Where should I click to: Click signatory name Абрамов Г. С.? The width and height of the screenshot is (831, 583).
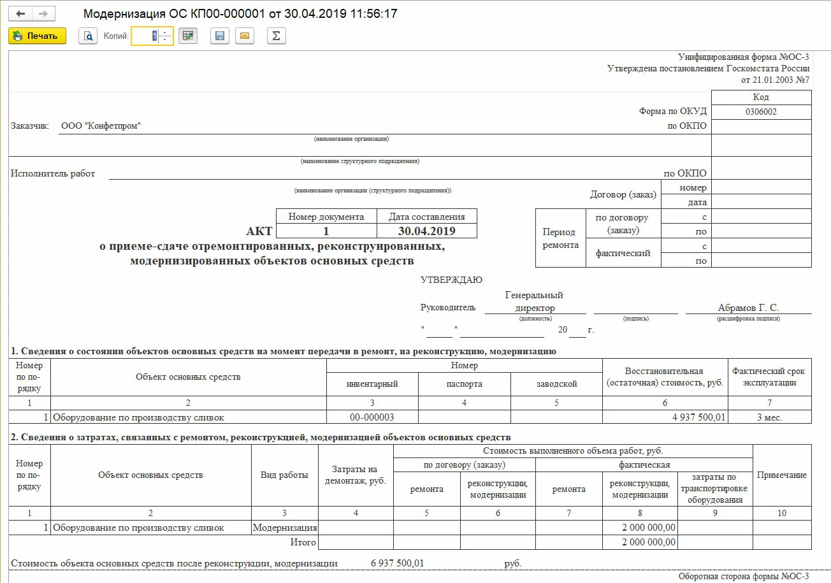click(x=748, y=307)
